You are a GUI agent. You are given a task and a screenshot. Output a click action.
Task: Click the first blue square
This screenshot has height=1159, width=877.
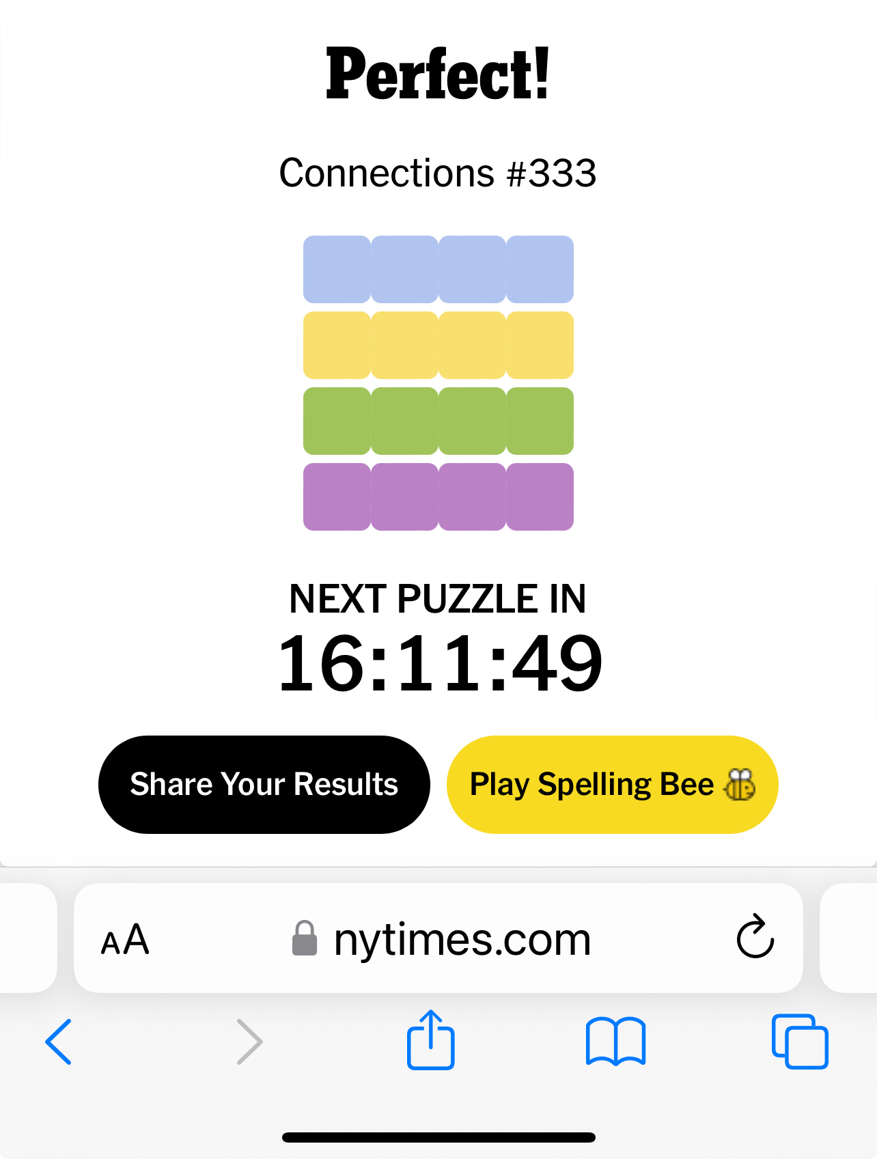(337, 269)
